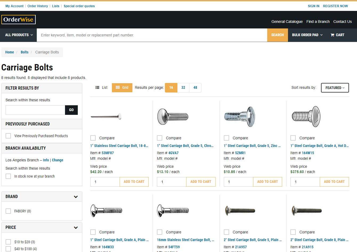Add item 164W15 to cart
The image size is (357, 252).
334,182
